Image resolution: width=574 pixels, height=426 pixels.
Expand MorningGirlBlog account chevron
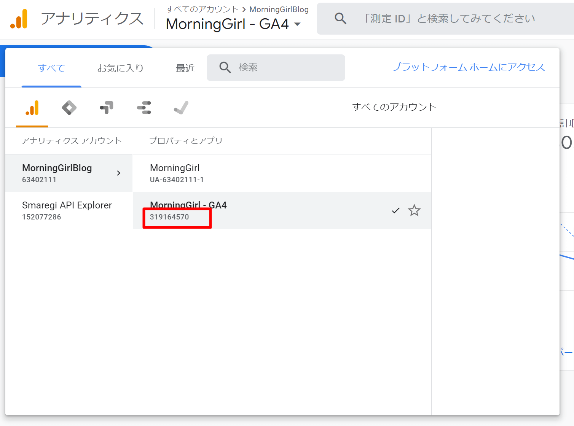tap(119, 173)
